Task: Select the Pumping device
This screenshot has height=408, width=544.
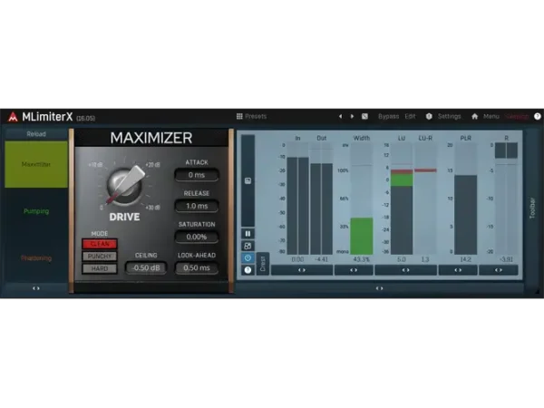Action: pyautogui.click(x=36, y=211)
